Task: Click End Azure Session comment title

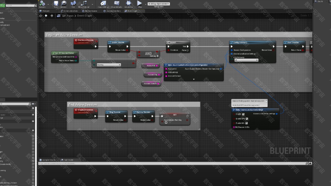Action: pyautogui.click(x=83, y=105)
